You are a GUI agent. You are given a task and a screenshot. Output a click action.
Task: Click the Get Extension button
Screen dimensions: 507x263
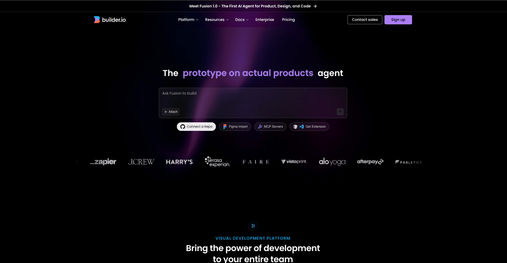tap(309, 127)
